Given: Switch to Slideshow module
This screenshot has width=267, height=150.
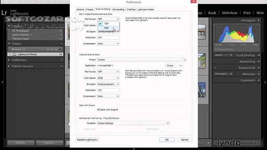Looking at the screenshot, I should point(230,13).
